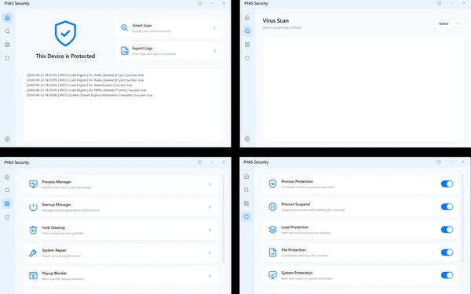Open tools grid tab in bottom-right protection window
The width and height of the screenshot is (471, 294).
(x=246, y=203)
